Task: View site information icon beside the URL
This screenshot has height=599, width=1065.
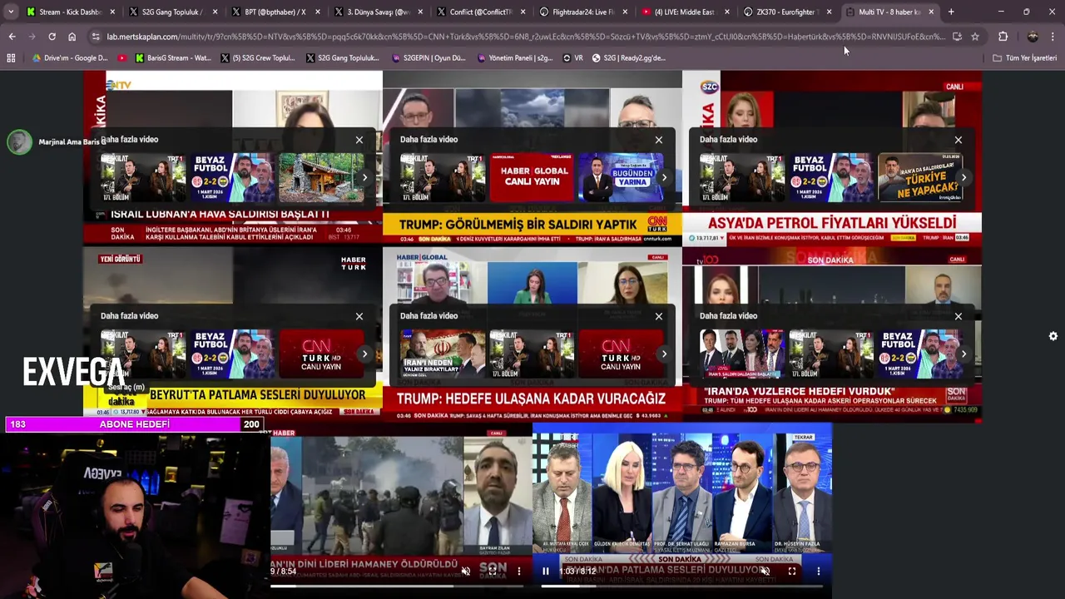Action: pyautogui.click(x=96, y=37)
